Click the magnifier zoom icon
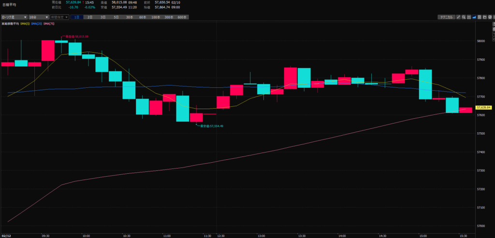The width and height of the screenshot is (495, 238). tap(463, 17)
